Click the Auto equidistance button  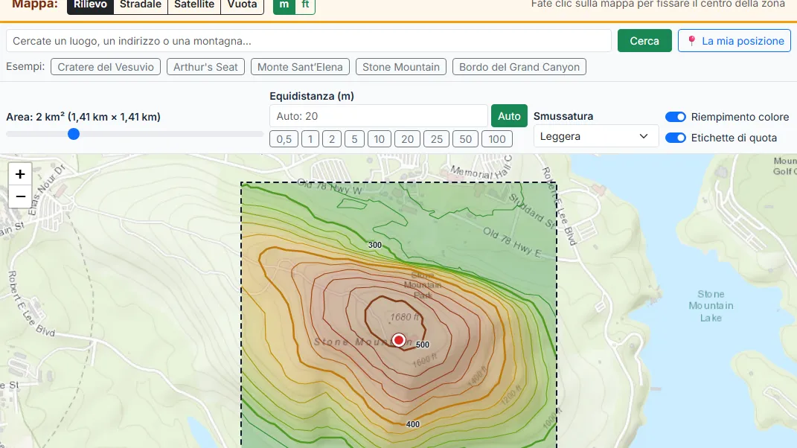coord(509,116)
